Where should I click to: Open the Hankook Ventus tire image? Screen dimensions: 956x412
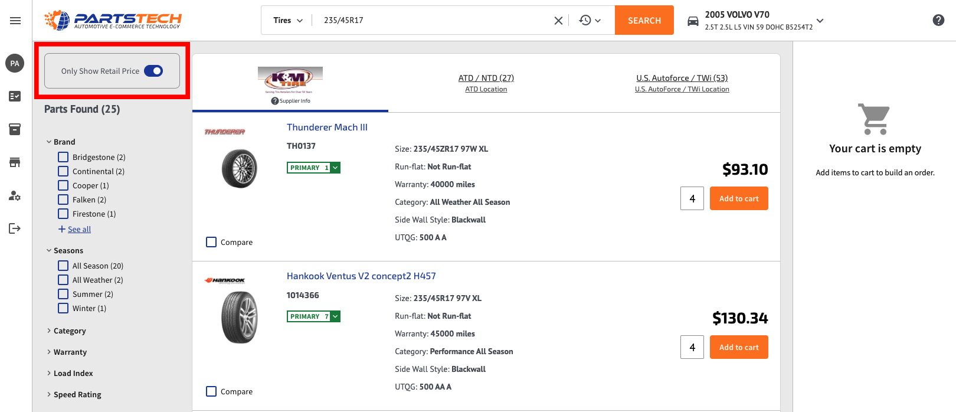pyautogui.click(x=240, y=318)
